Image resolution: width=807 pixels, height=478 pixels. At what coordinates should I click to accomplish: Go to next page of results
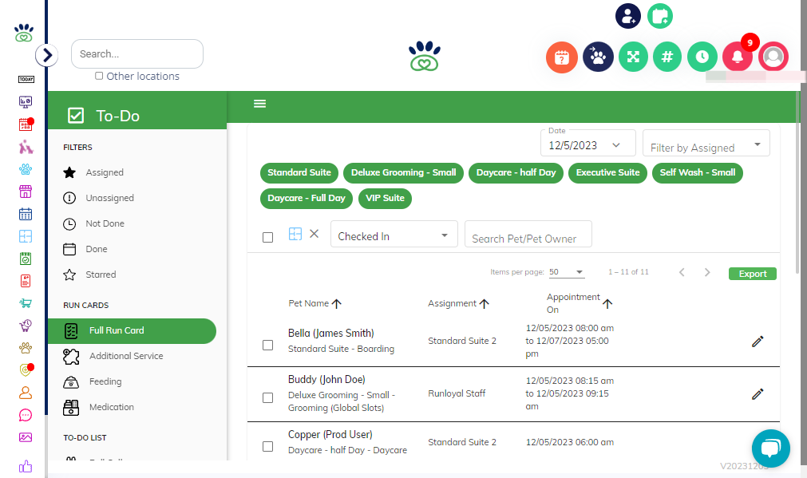[707, 272]
